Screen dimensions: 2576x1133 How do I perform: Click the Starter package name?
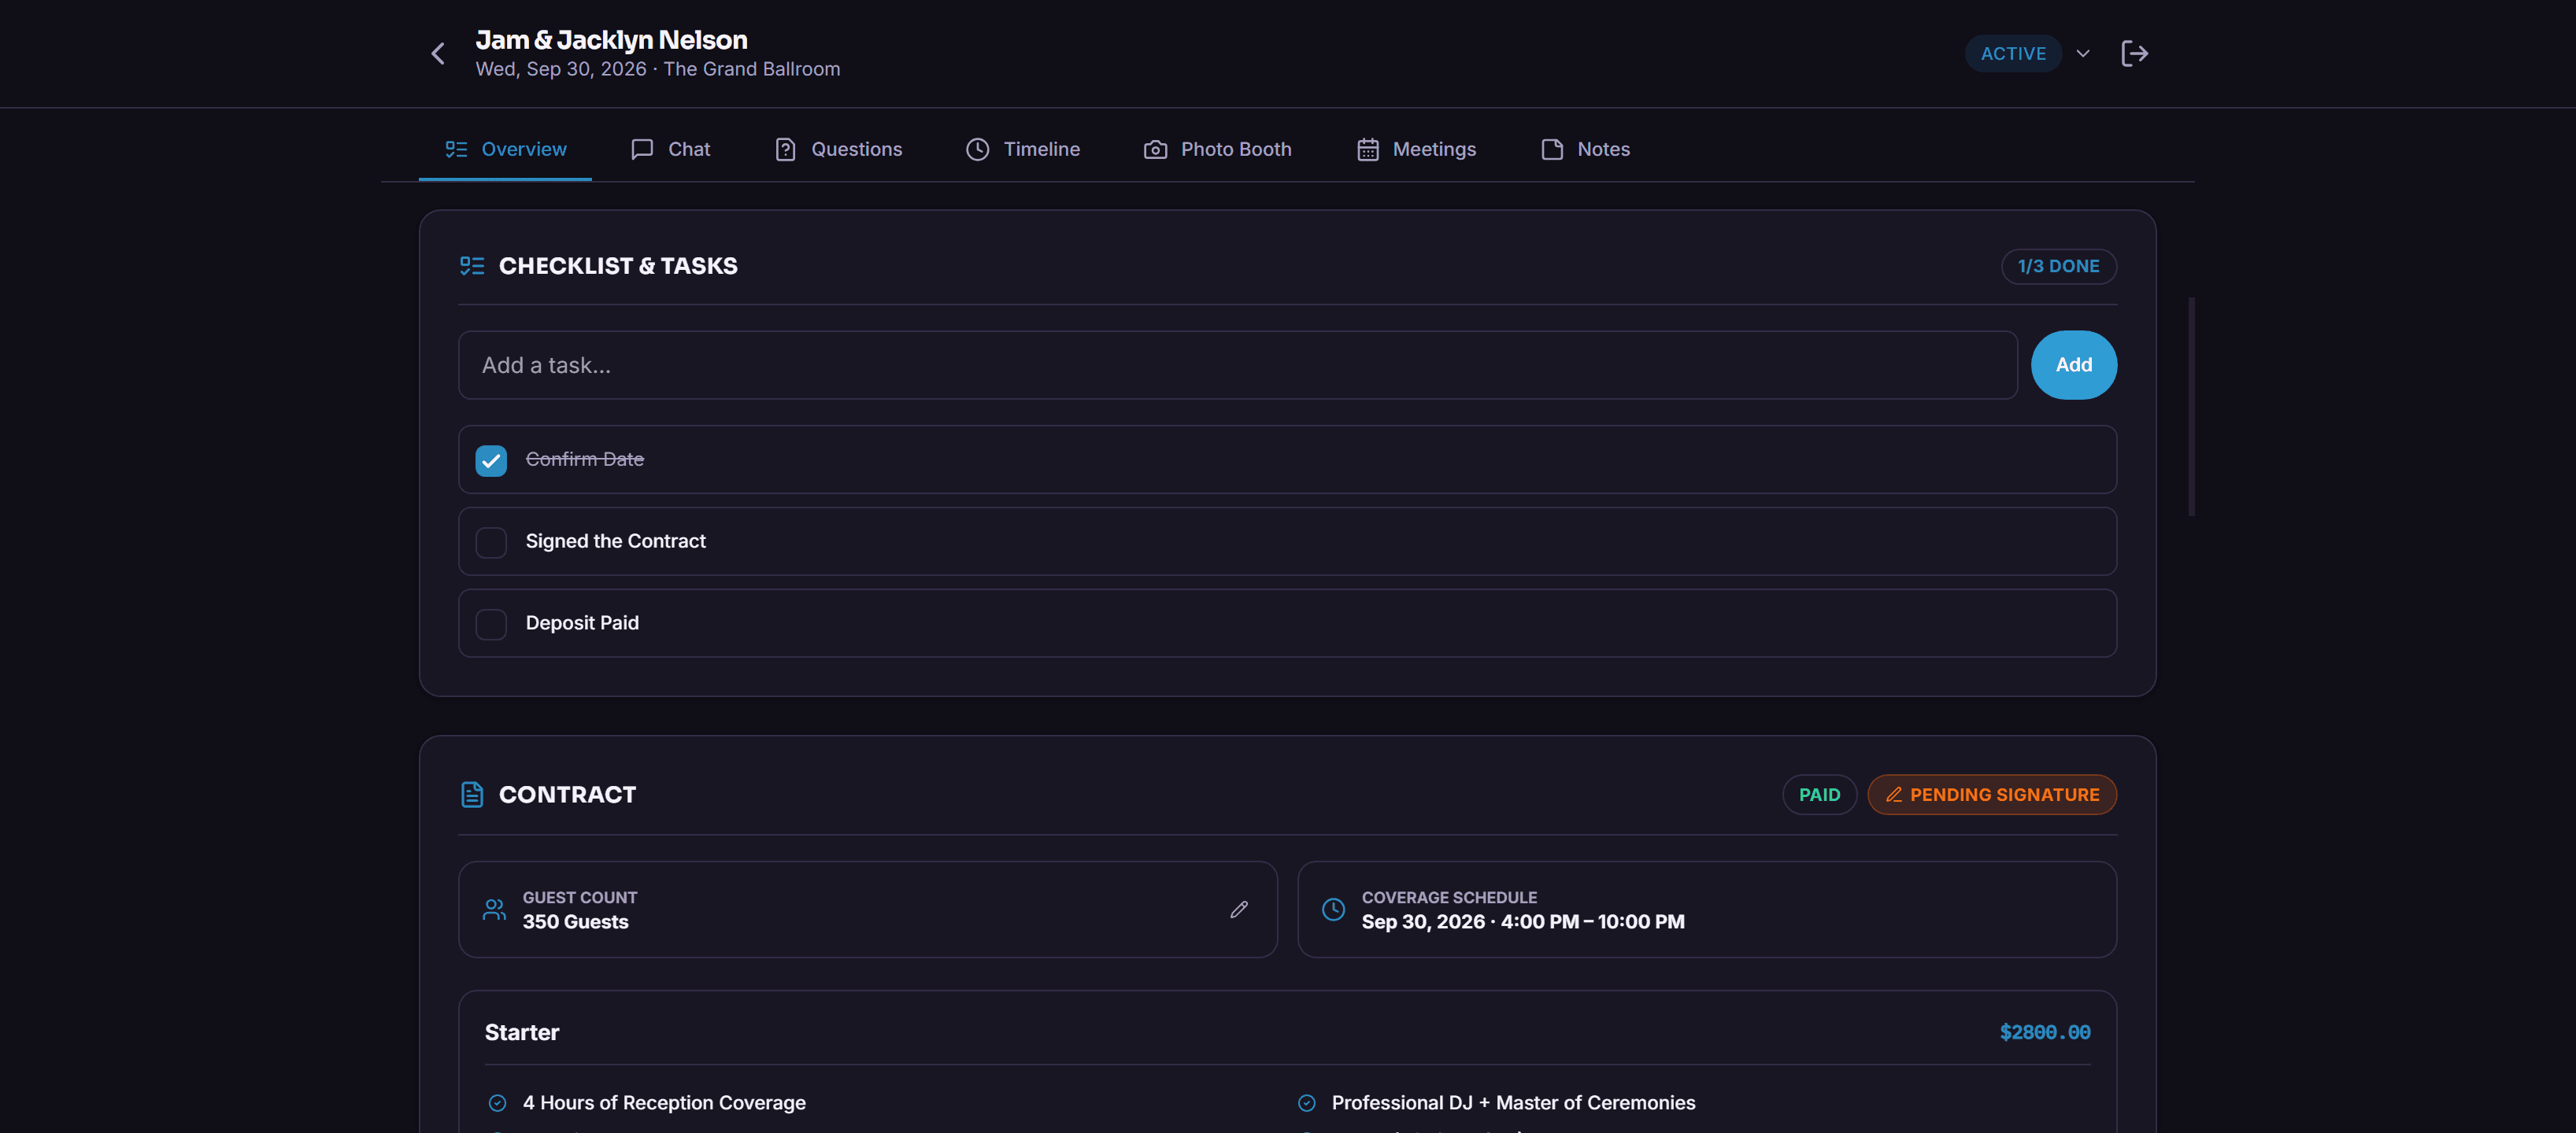tap(521, 1033)
